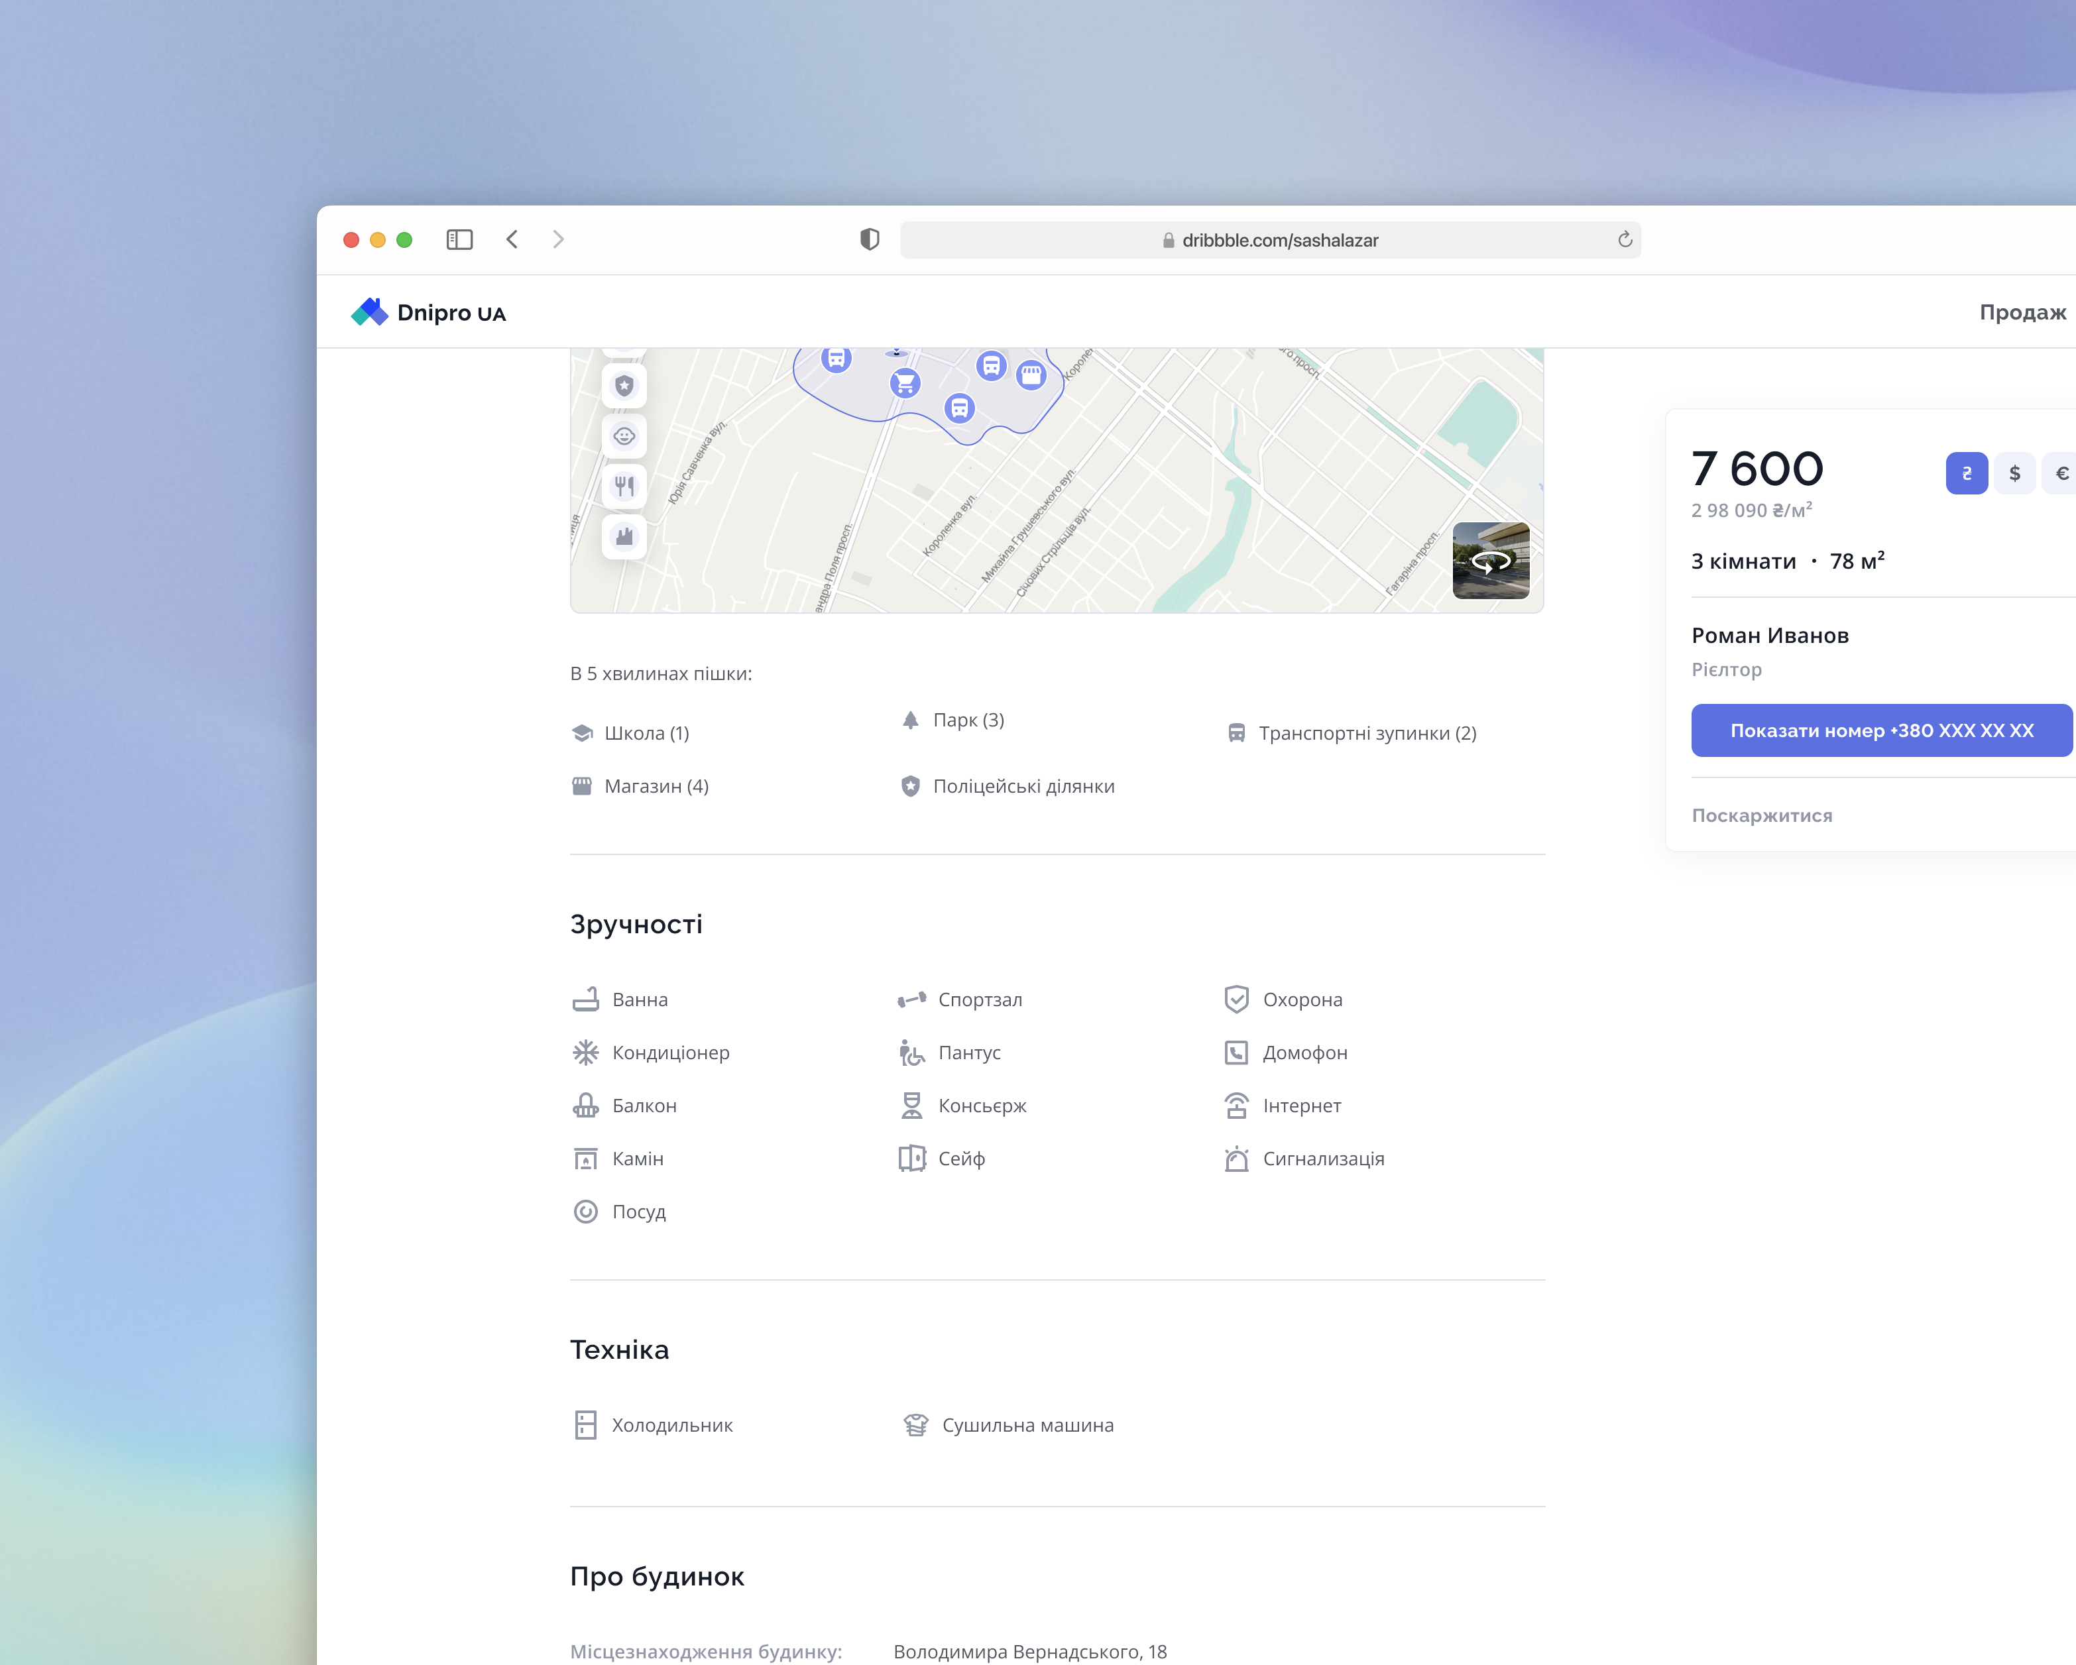The image size is (2076, 1665).
Task: Open the Dnipro UA logo home link
Action: (428, 312)
